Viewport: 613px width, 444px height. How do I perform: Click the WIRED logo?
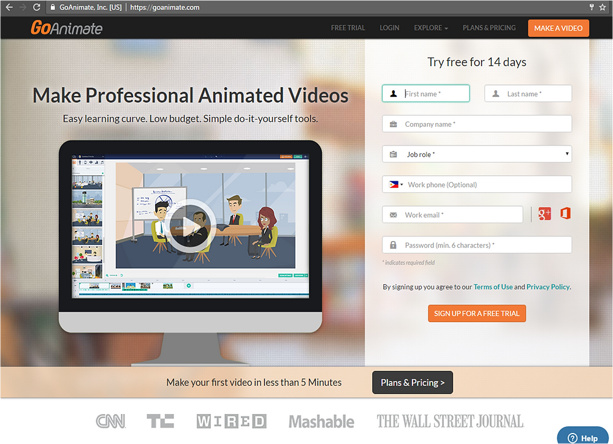click(x=232, y=421)
